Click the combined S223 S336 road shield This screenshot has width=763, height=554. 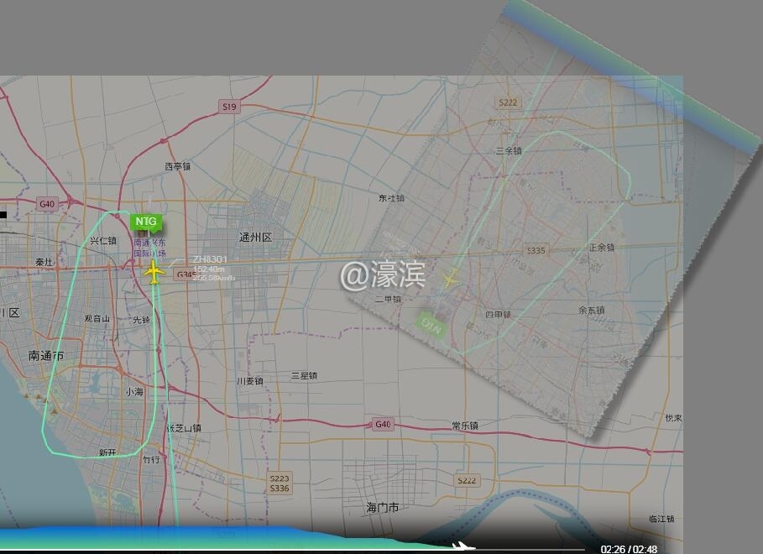tap(279, 483)
